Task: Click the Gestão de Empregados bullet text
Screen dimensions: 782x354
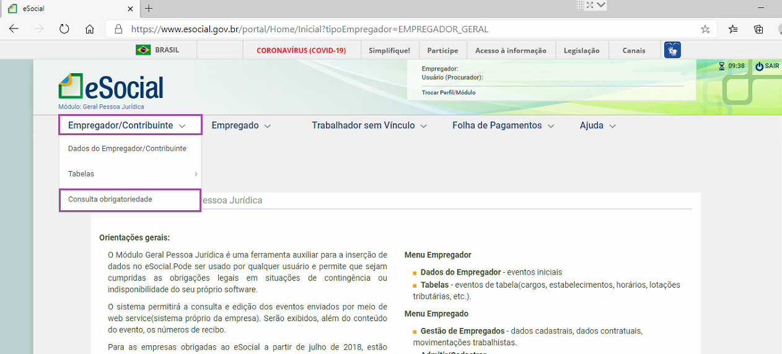Action: pyautogui.click(x=462, y=331)
